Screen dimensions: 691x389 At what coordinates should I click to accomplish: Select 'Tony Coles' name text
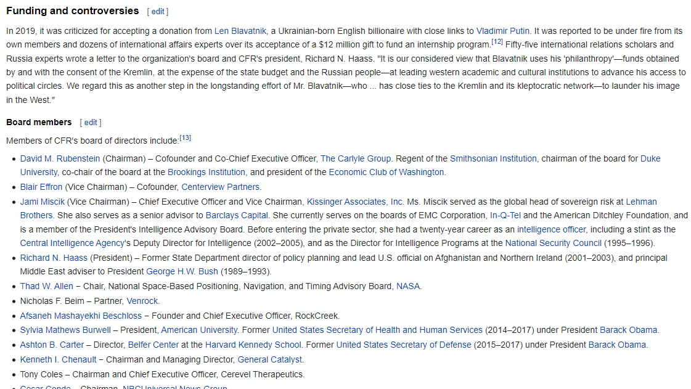coord(41,375)
